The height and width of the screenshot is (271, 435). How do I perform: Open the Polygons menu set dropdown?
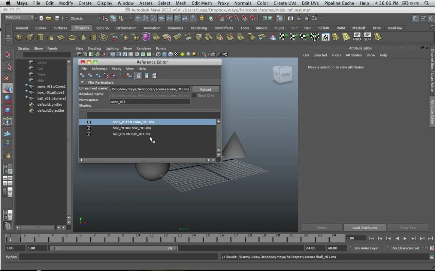click(x=20, y=17)
